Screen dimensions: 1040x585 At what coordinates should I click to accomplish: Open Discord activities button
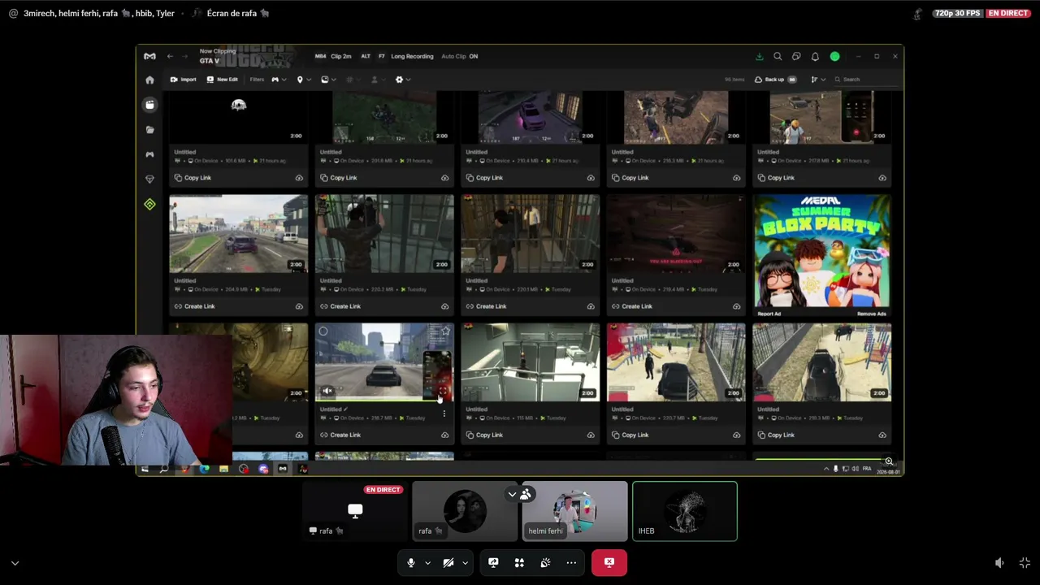point(519,562)
